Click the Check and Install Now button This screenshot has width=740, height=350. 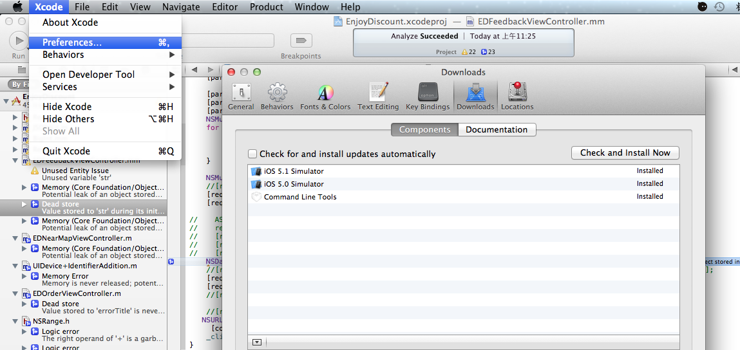coord(625,152)
